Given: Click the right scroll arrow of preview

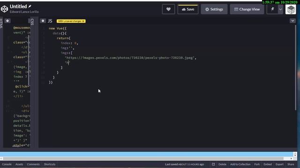Looking at the screenshot, I should click(x=291, y=159).
